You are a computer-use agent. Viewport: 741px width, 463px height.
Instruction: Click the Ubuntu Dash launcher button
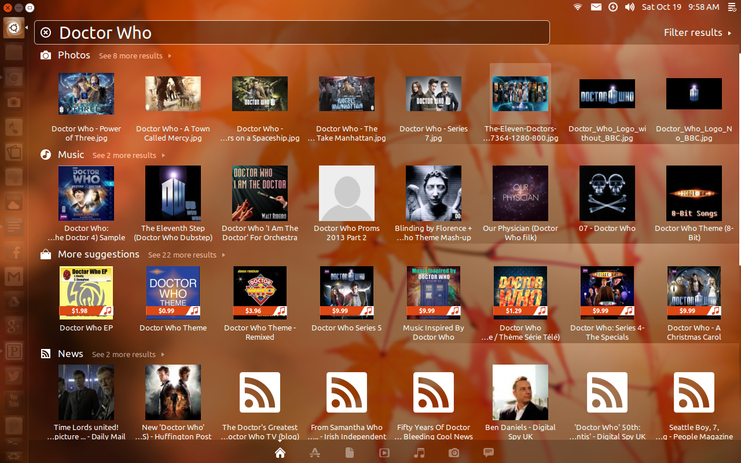[x=14, y=27]
